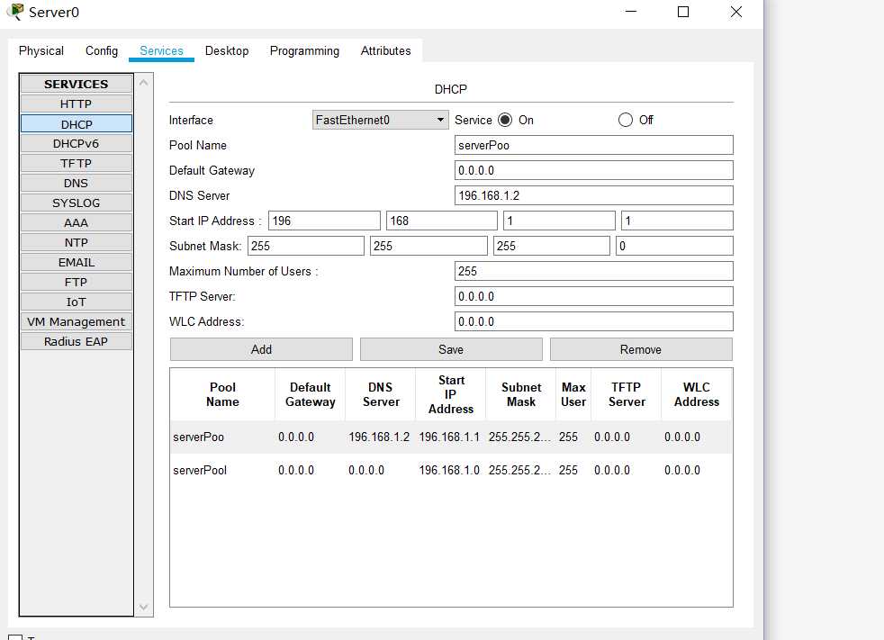
Task: Maximize the Server0 window
Action: (683, 12)
